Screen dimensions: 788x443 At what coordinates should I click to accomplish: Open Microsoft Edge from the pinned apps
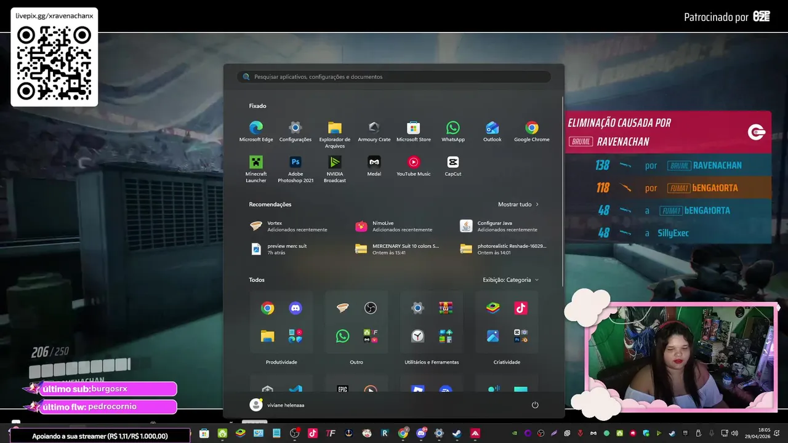click(x=256, y=132)
